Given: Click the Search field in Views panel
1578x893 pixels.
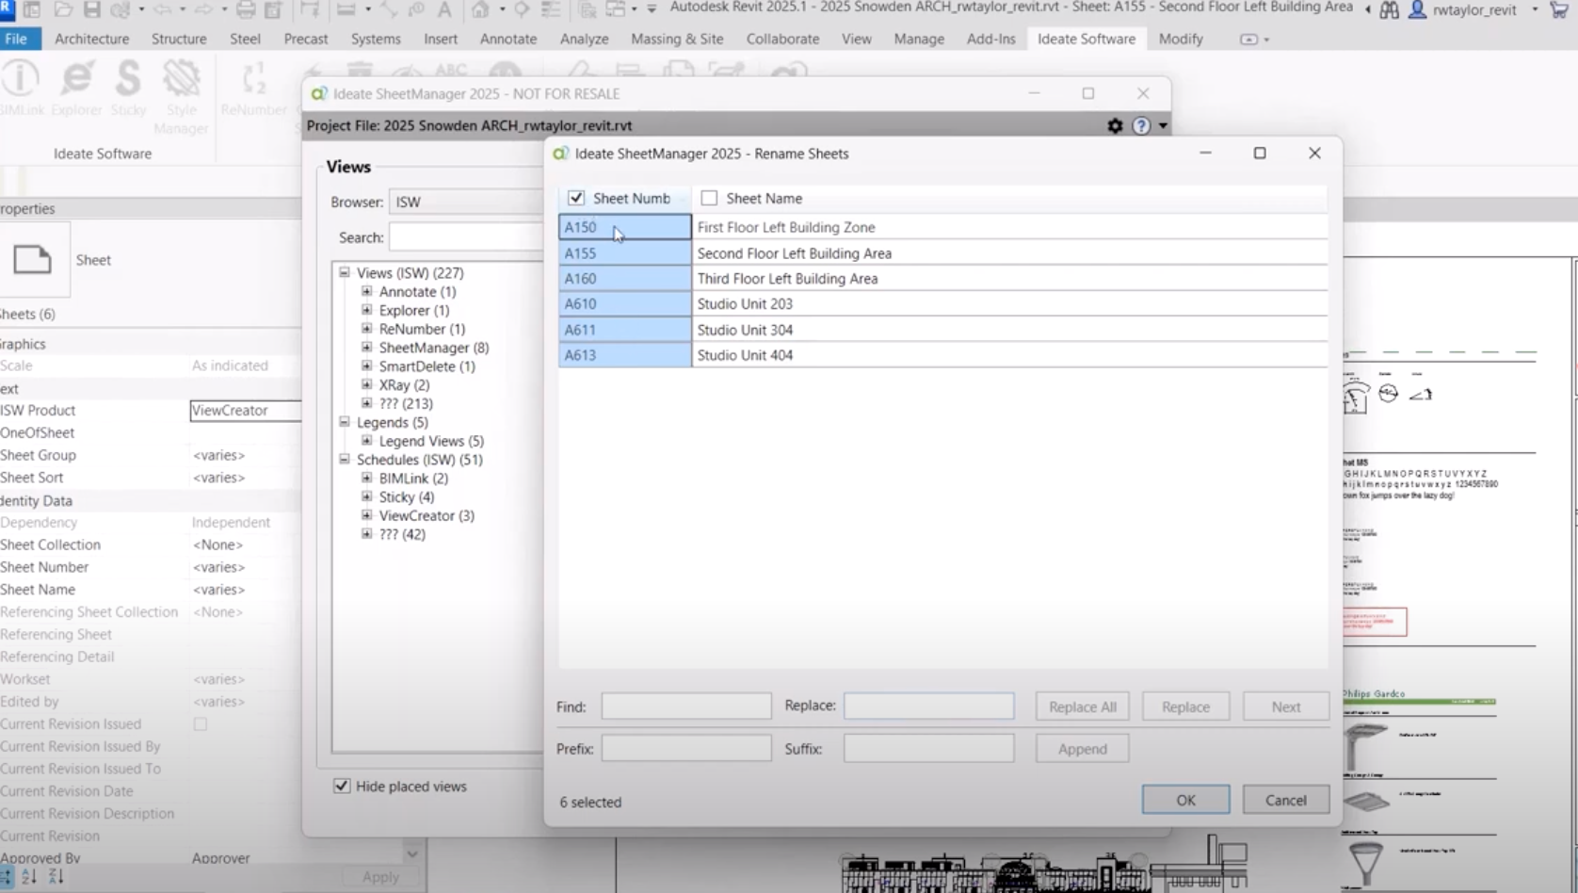Looking at the screenshot, I should tap(466, 237).
